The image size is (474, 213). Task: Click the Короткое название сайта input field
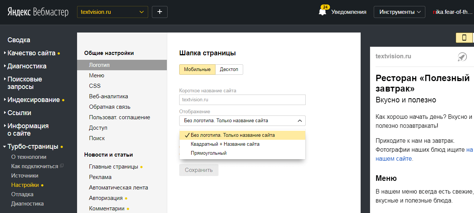[242, 100]
